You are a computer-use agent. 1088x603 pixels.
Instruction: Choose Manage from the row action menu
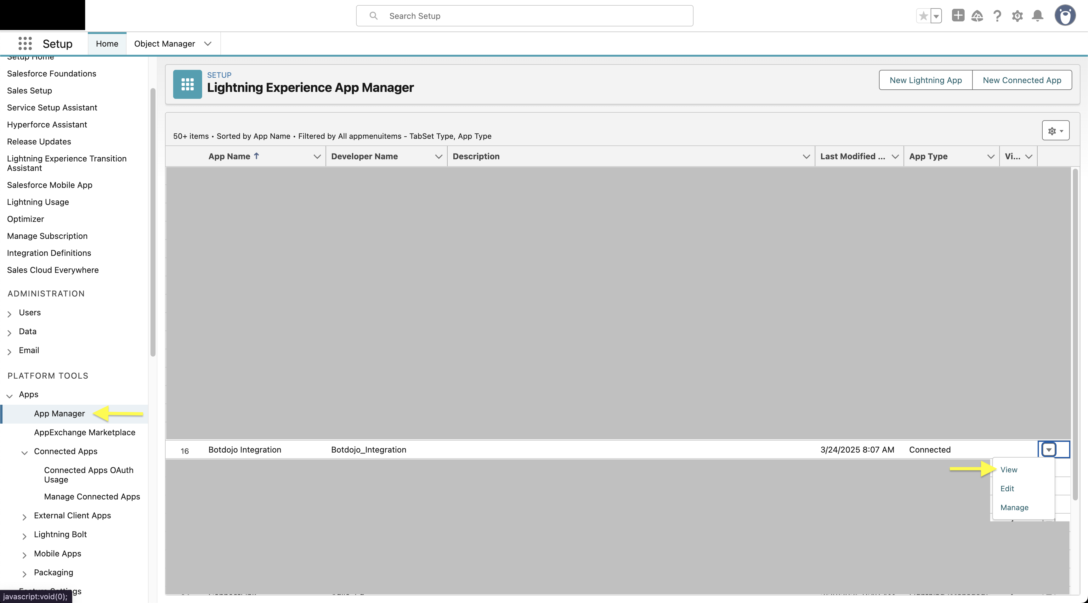[1014, 508]
